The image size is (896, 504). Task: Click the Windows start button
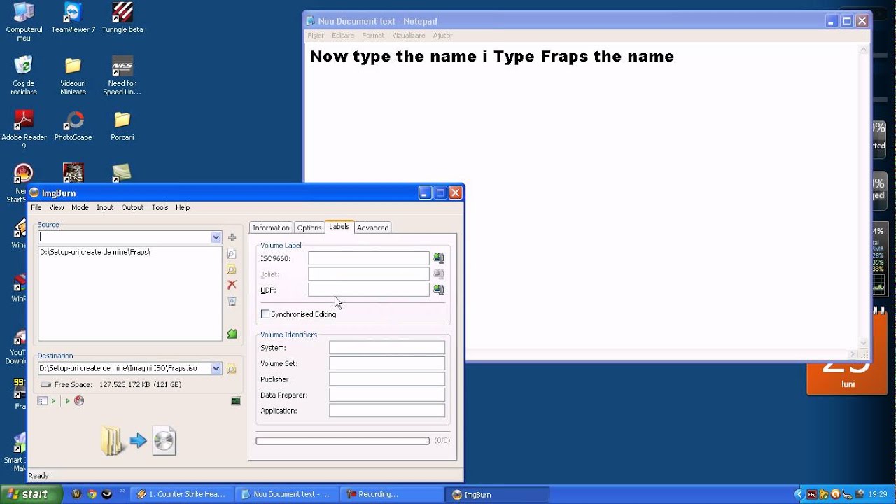click(30, 494)
